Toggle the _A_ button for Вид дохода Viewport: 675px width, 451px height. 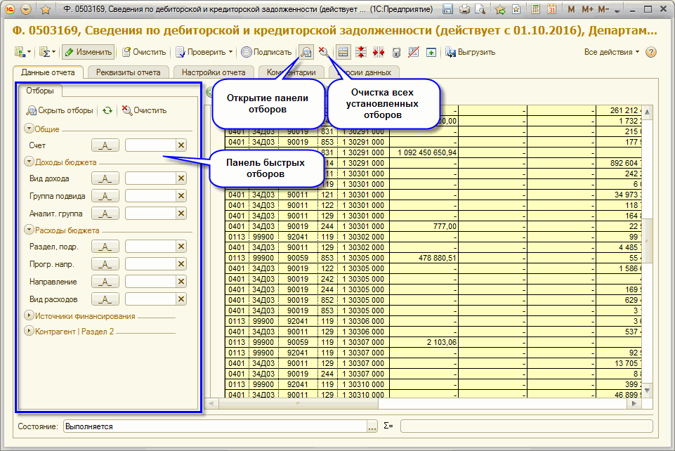[105, 179]
